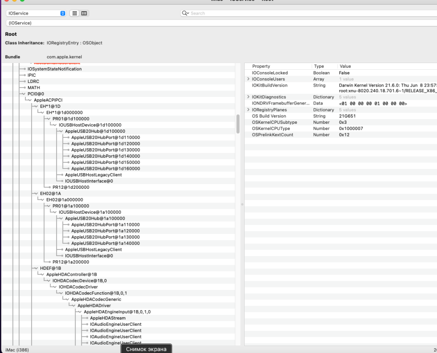
Task: Open the IOService plane dropdown
Action: 36,13
